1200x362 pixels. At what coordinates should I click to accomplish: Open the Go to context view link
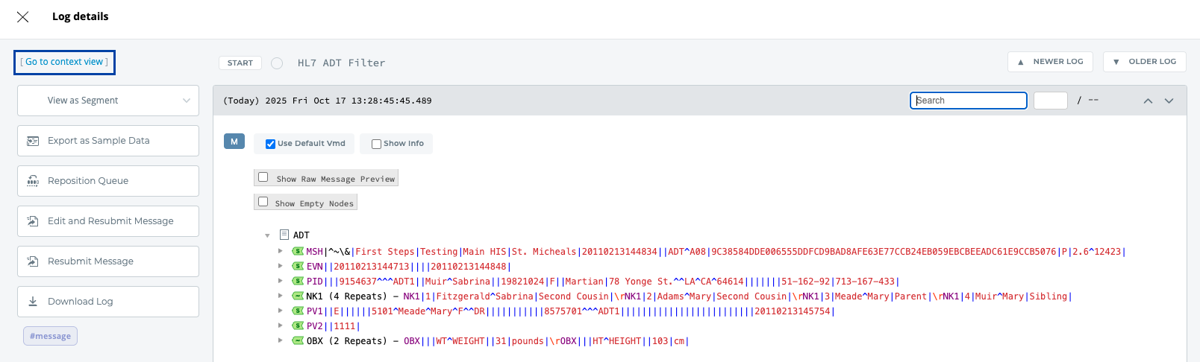[x=64, y=62]
